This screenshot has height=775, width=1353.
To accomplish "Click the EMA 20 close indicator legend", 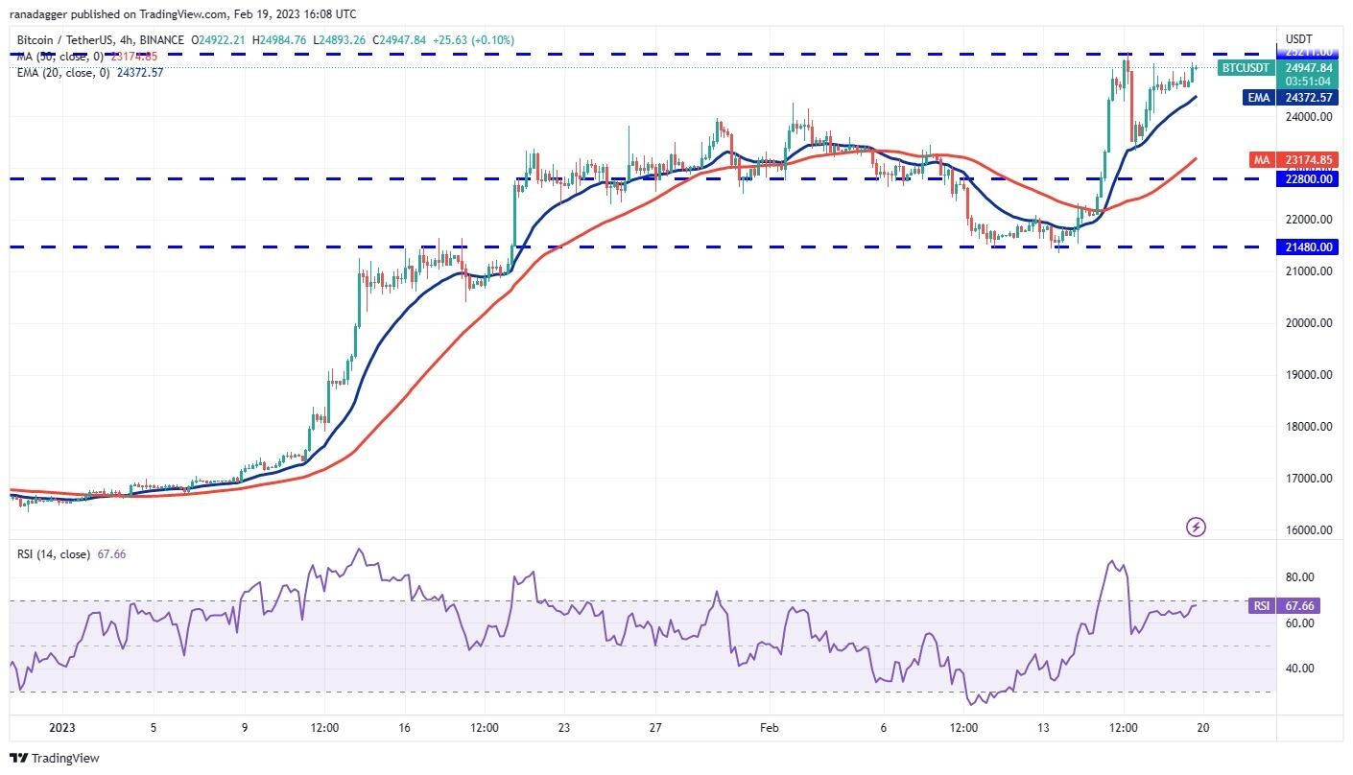I will tap(89, 72).
